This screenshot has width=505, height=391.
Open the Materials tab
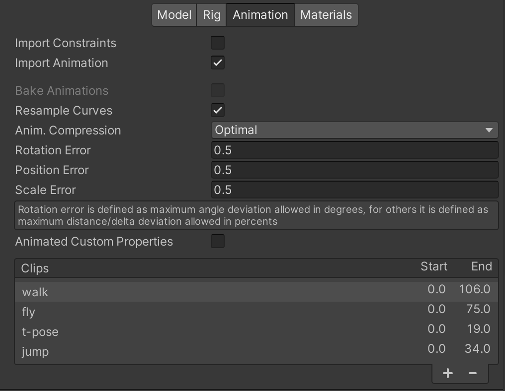326,15
